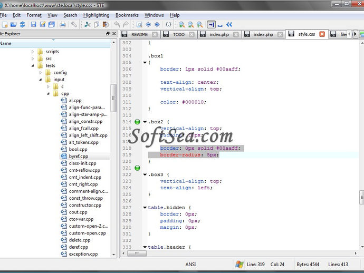Click the Find magnifier page icon
The height and width of the screenshot is (273, 364).
tap(139, 24)
